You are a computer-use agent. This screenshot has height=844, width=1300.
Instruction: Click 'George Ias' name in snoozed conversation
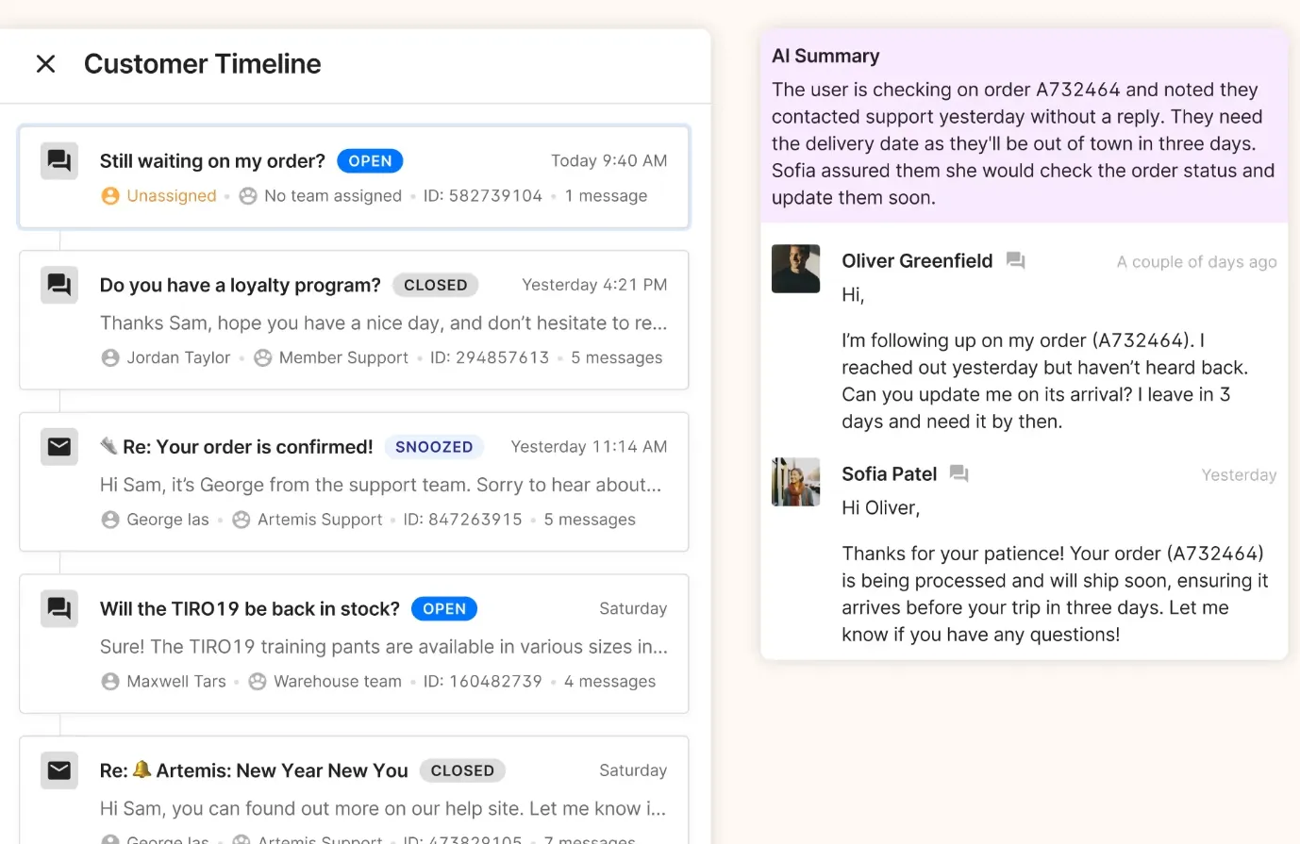click(168, 520)
